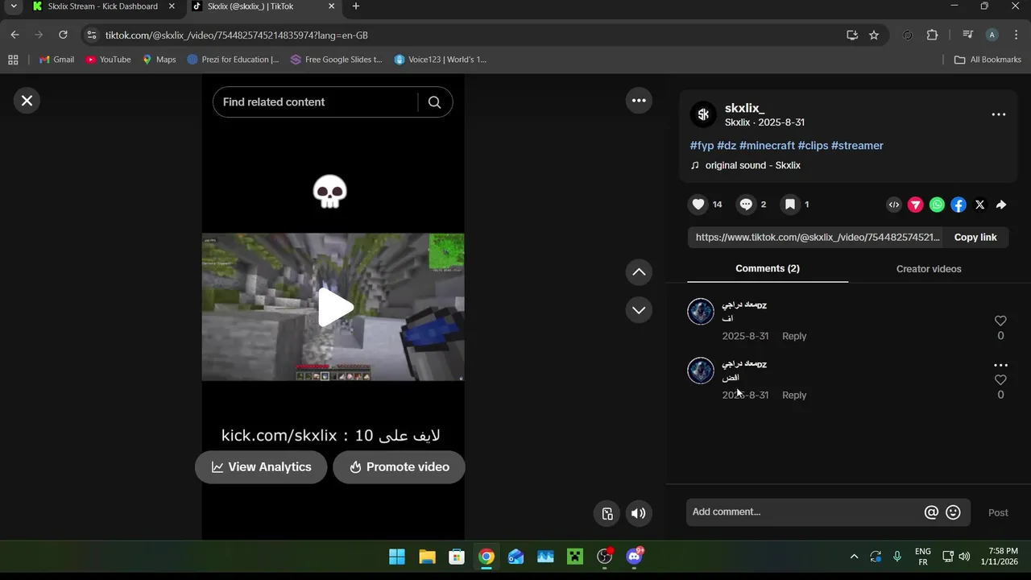Image resolution: width=1031 pixels, height=580 pixels.
Task: Open Gmail bookmark
Action: 56,60
